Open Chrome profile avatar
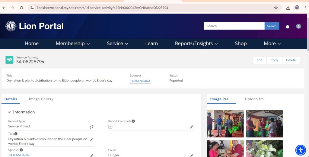The height and width of the screenshot is (157, 309). (x=297, y=8)
